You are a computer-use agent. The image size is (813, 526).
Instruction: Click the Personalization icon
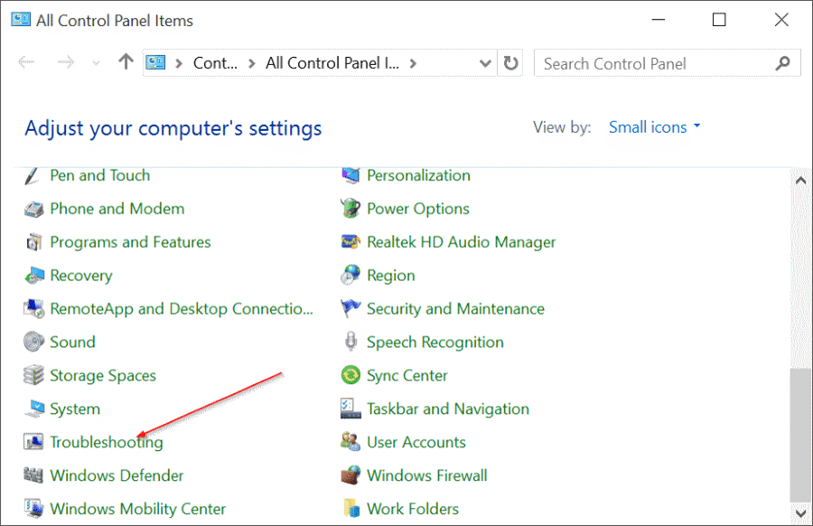350,175
